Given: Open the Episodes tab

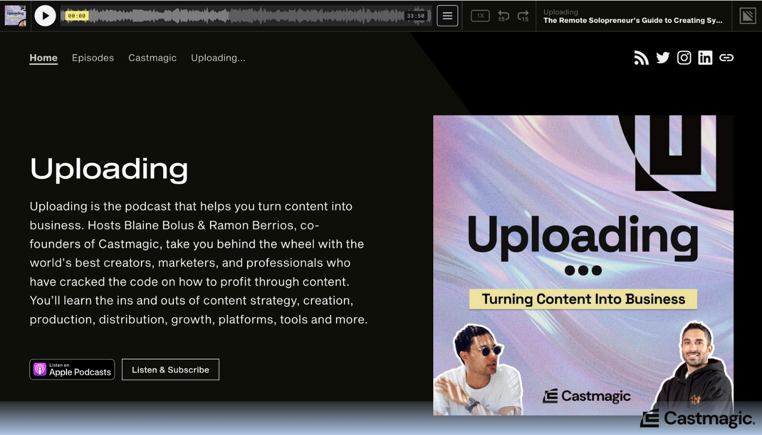Looking at the screenshot, I should point(93,58).
